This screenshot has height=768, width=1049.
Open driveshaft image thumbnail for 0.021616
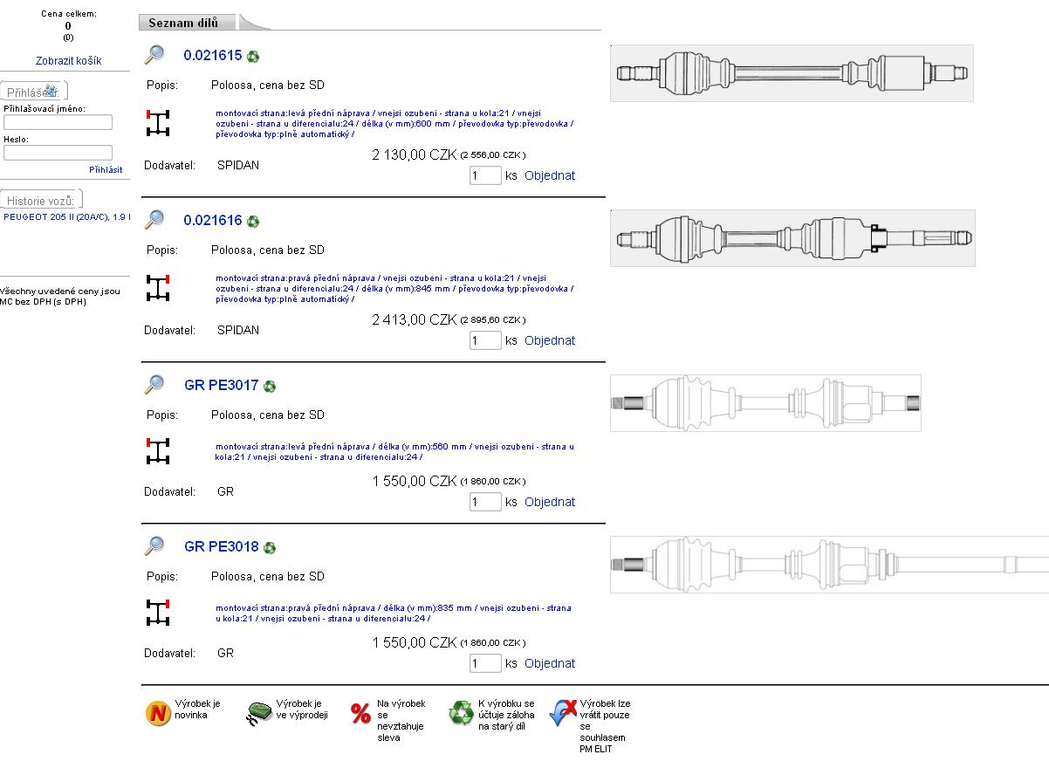[792, 238]
